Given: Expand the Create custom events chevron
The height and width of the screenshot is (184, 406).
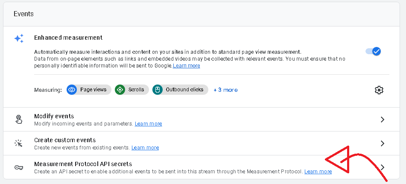Looking at the screenshot, I should click(383, 143).
